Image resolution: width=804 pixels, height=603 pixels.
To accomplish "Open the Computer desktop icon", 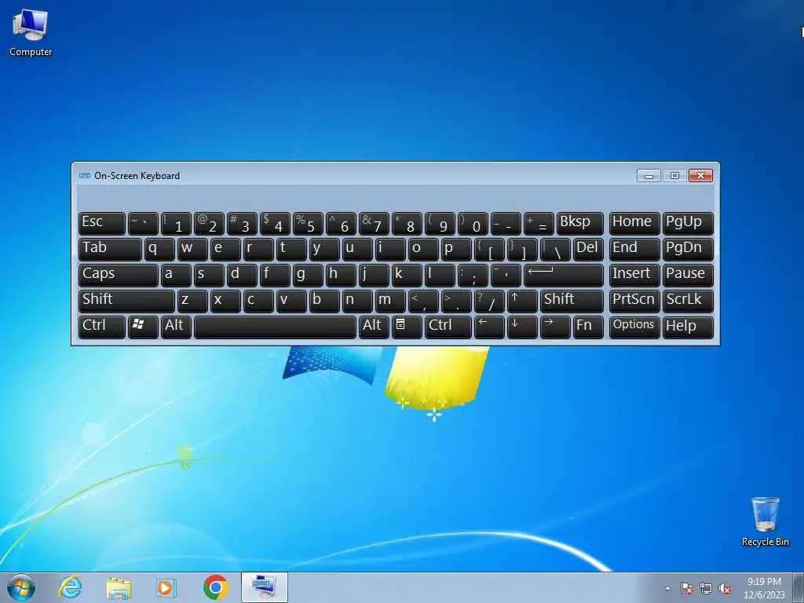I will pos(31,31).
